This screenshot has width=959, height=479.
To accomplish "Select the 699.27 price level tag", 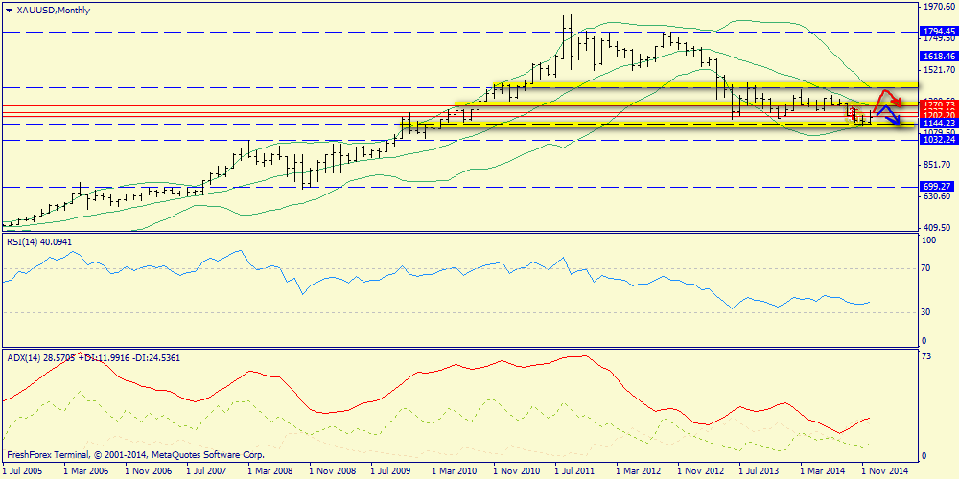I will [939, 186].
